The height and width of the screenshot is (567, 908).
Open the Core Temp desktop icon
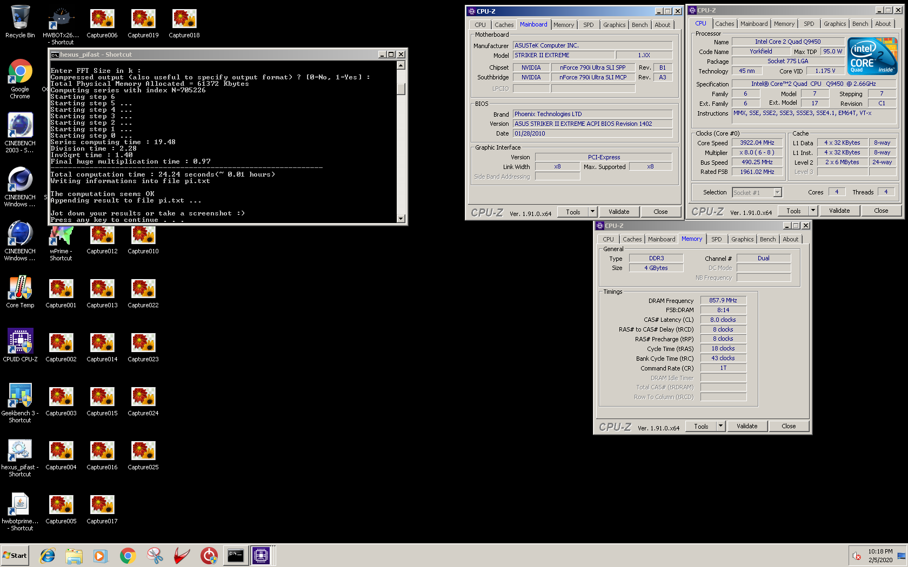(20, 292)
